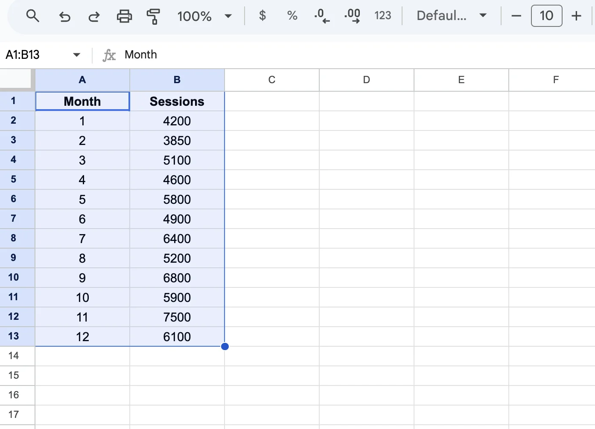
Task: Decrease decimal places of selection
Action: [x=322, y=16]
